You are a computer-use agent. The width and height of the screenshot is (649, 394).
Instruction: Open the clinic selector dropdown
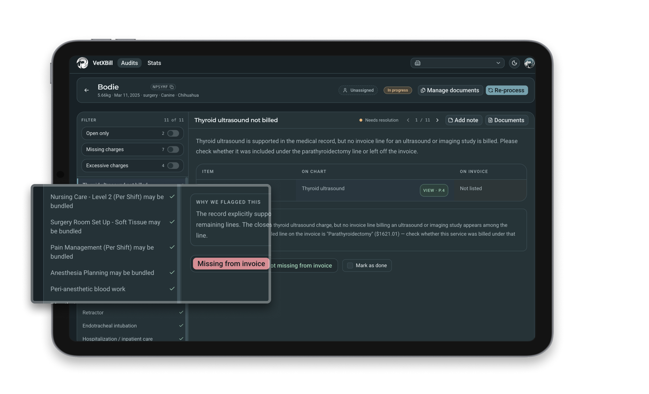point(457,63)
